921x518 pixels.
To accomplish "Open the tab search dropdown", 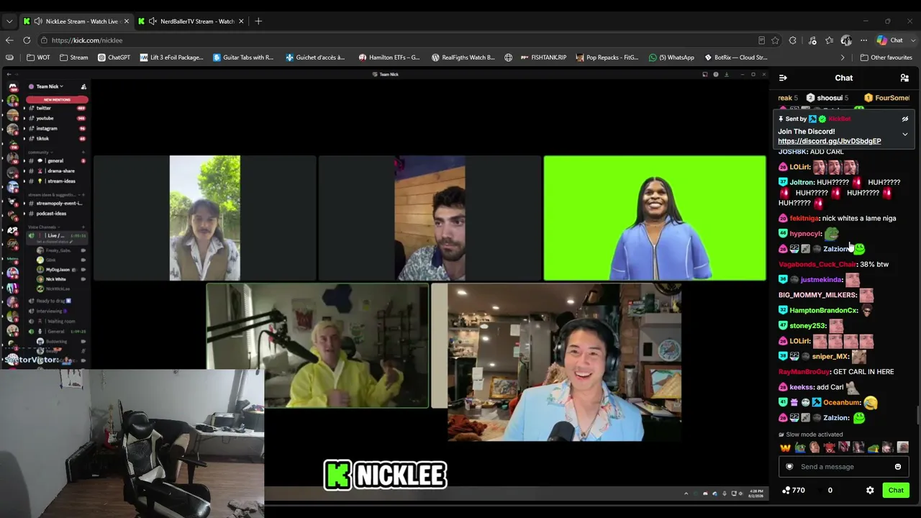I will point(9,21).
